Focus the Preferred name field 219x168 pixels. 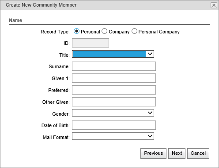(114, 90)
